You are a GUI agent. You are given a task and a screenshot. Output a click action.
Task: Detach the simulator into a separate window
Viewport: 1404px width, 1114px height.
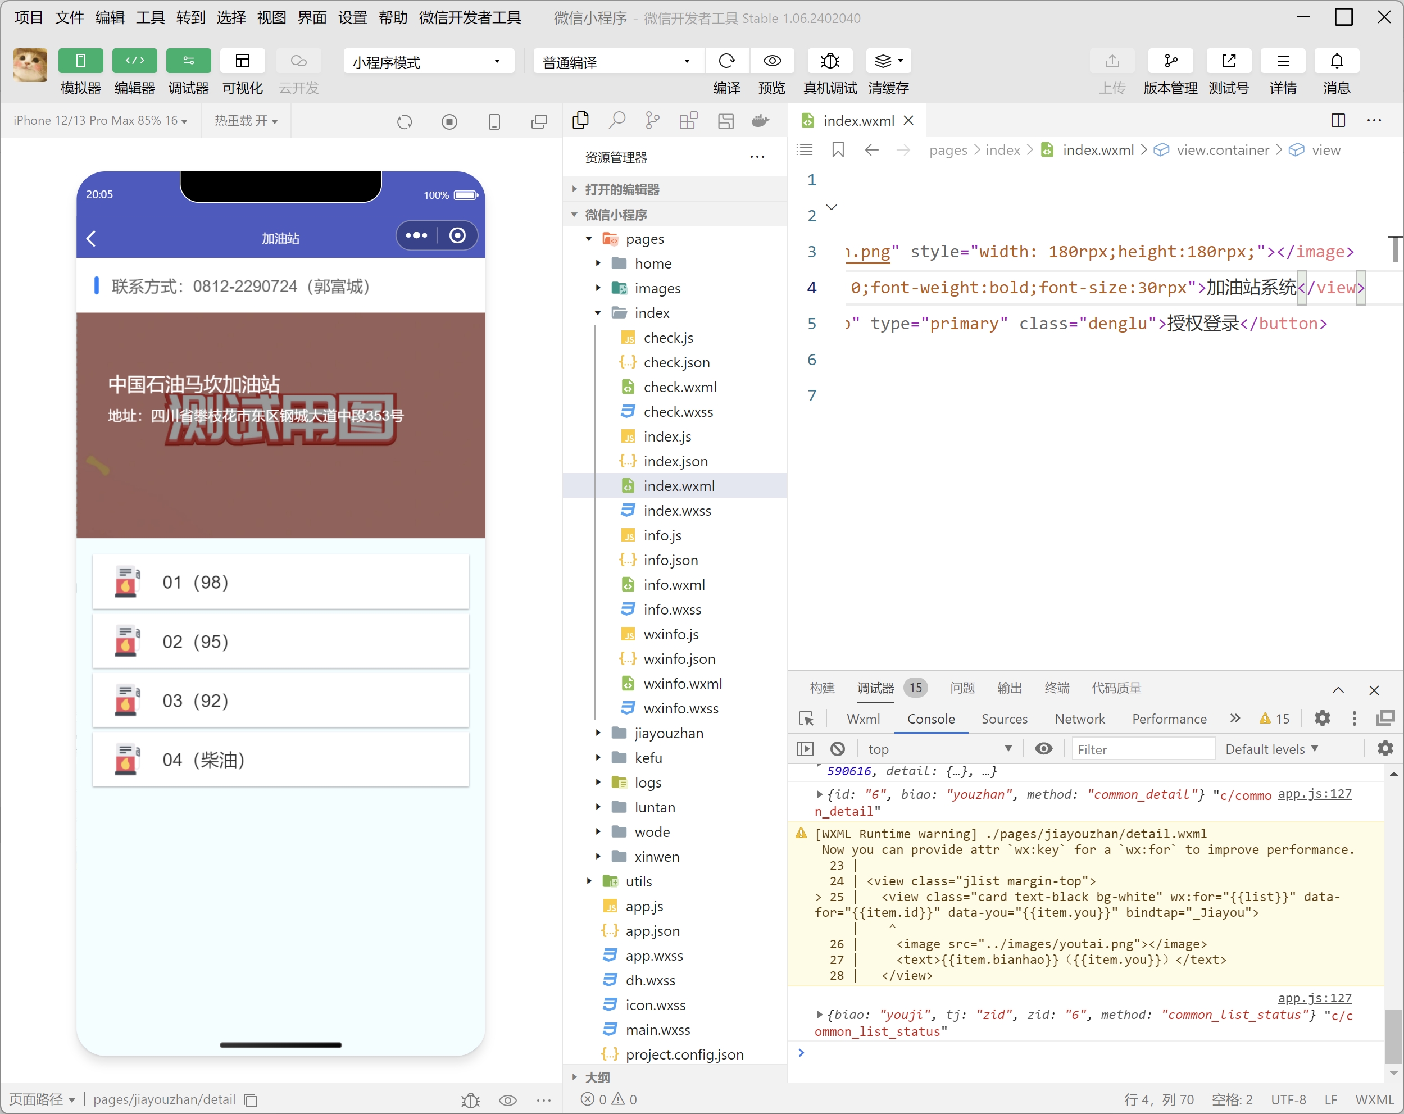[x=539, y=122]
